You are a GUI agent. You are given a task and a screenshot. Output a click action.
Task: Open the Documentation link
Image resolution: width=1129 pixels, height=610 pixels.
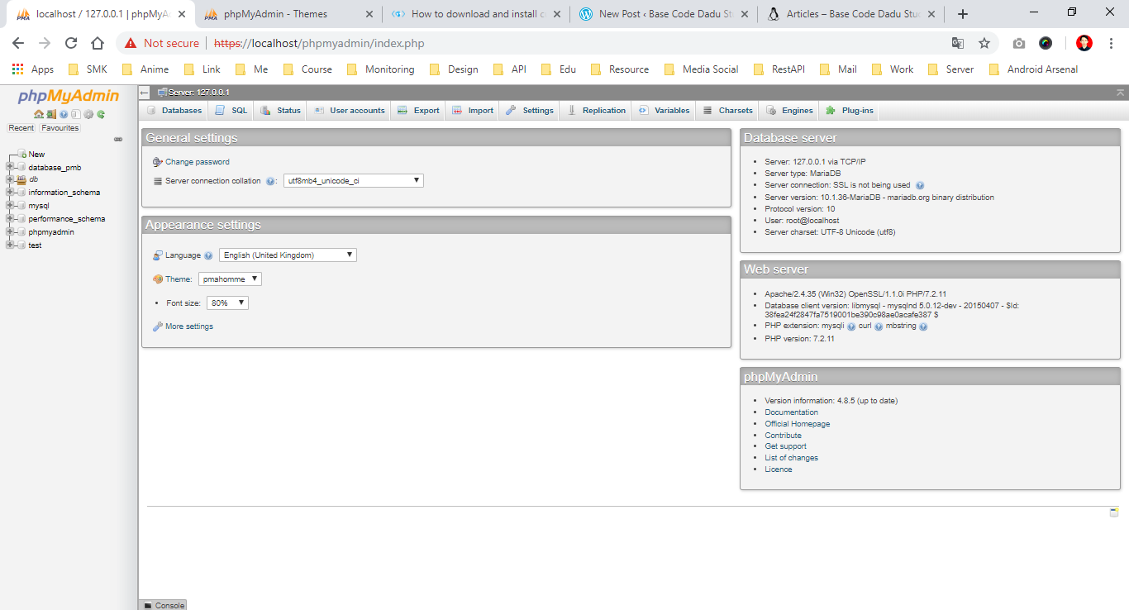click(791, 412)
